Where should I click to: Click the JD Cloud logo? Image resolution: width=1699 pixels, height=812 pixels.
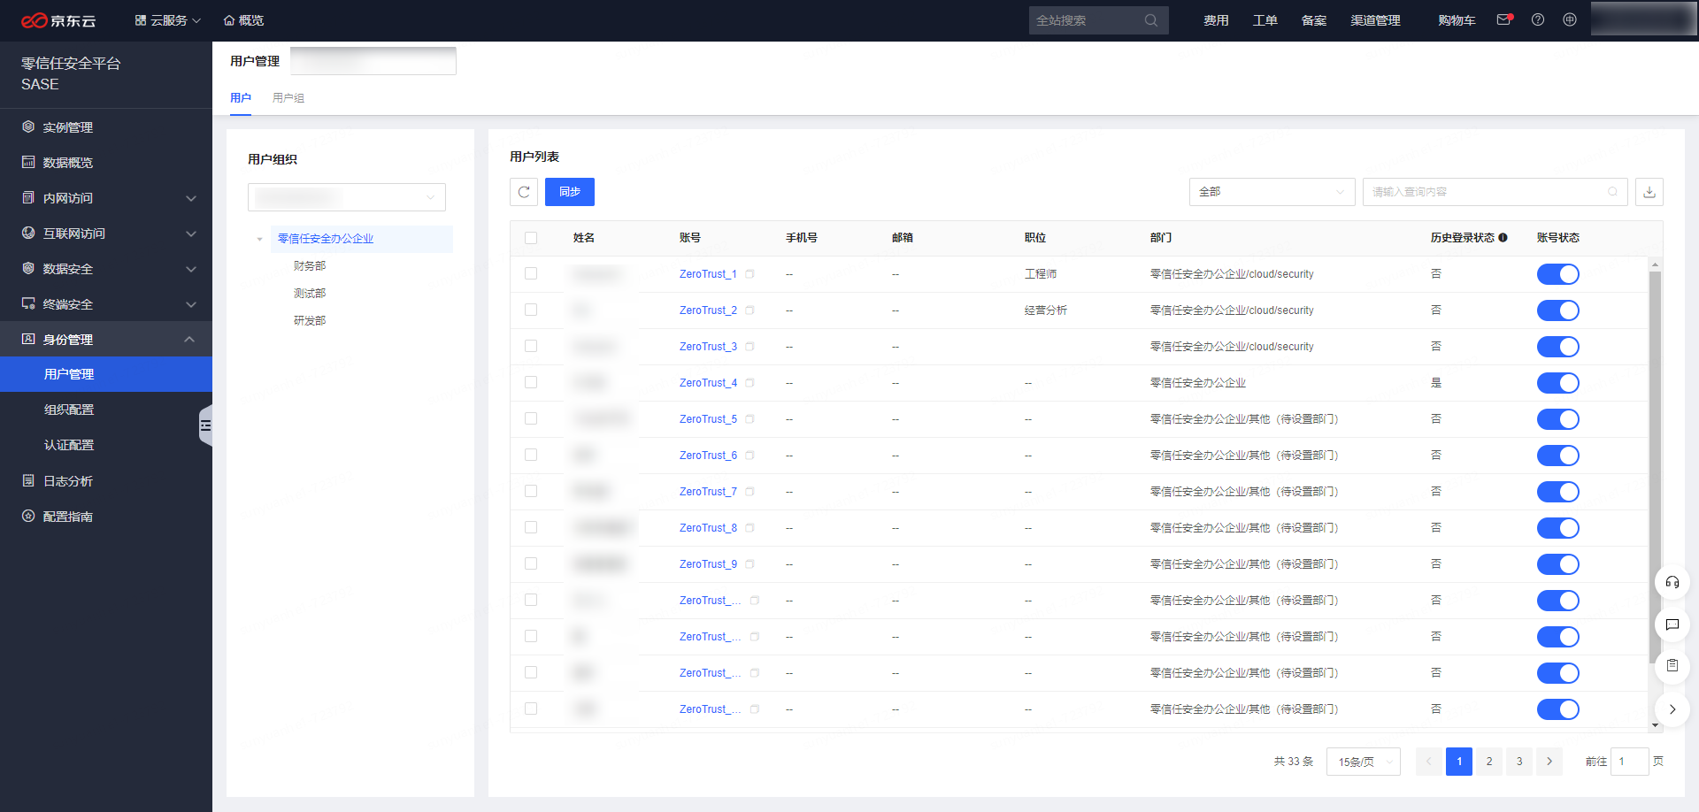click(58, 20)
